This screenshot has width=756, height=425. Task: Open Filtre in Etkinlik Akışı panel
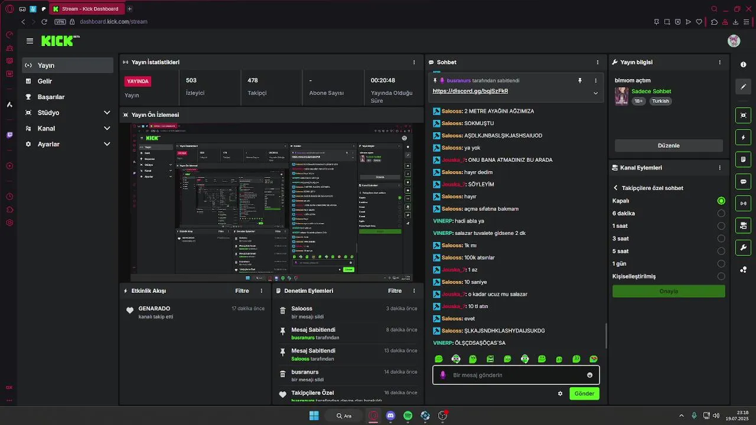tap(242, 291)
